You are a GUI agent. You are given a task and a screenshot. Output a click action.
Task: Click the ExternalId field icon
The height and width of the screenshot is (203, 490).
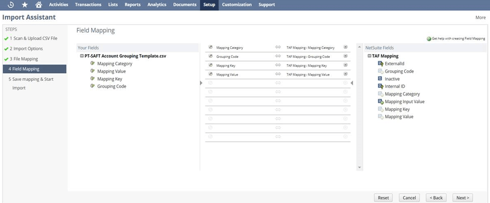click(x=380, y=64)
